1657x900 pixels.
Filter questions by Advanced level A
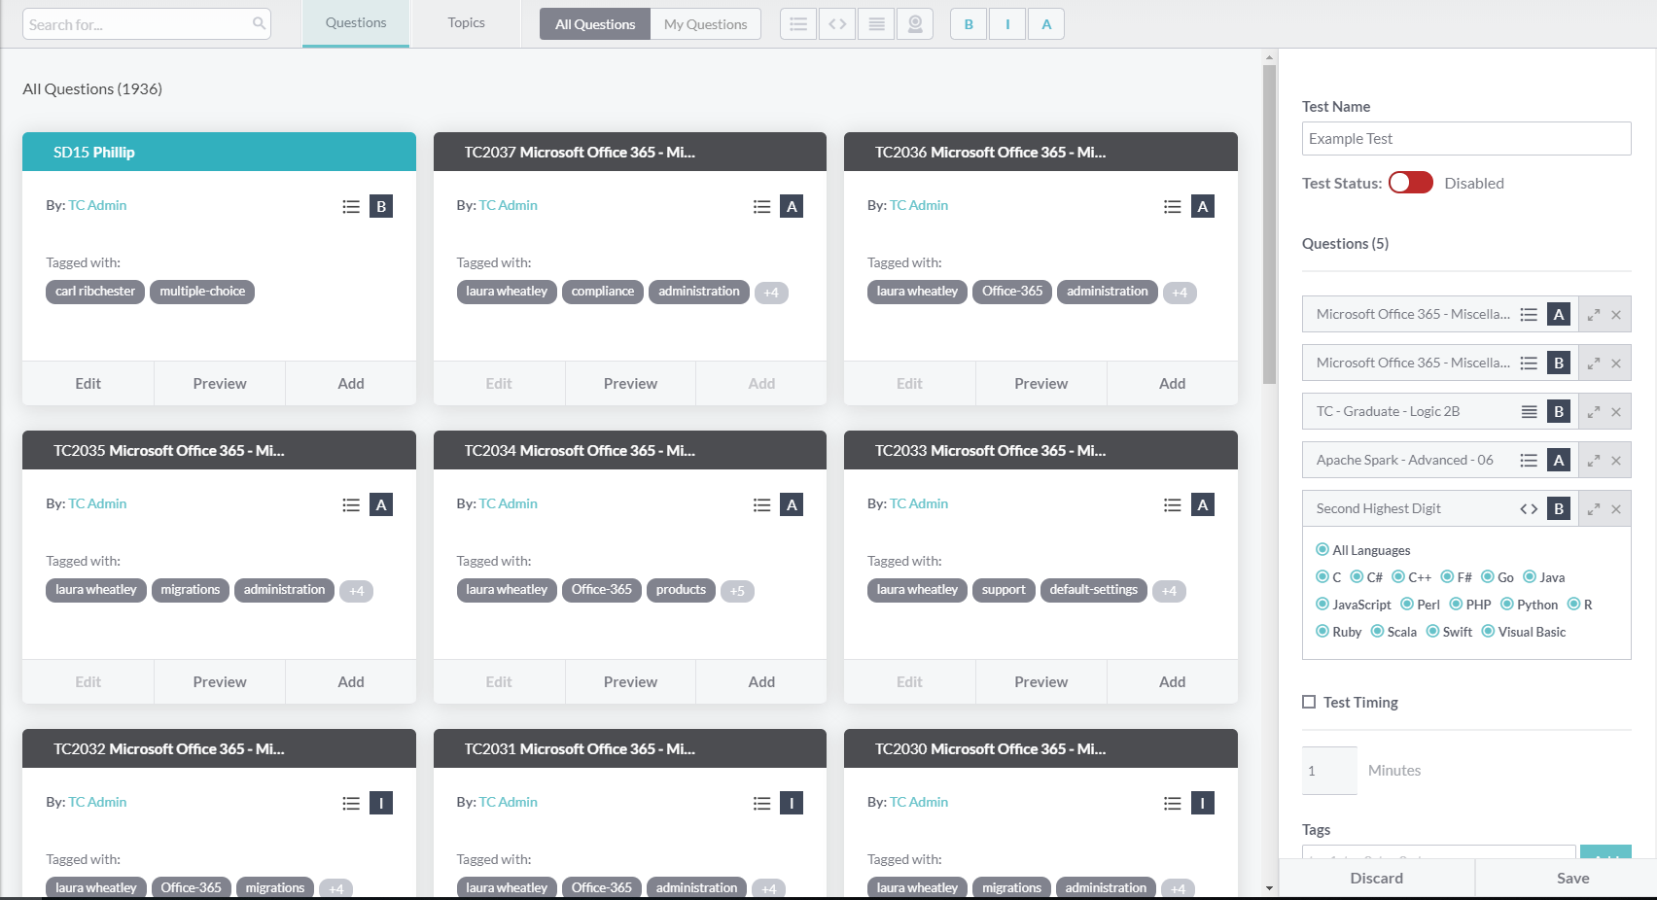click(1046, 24)
